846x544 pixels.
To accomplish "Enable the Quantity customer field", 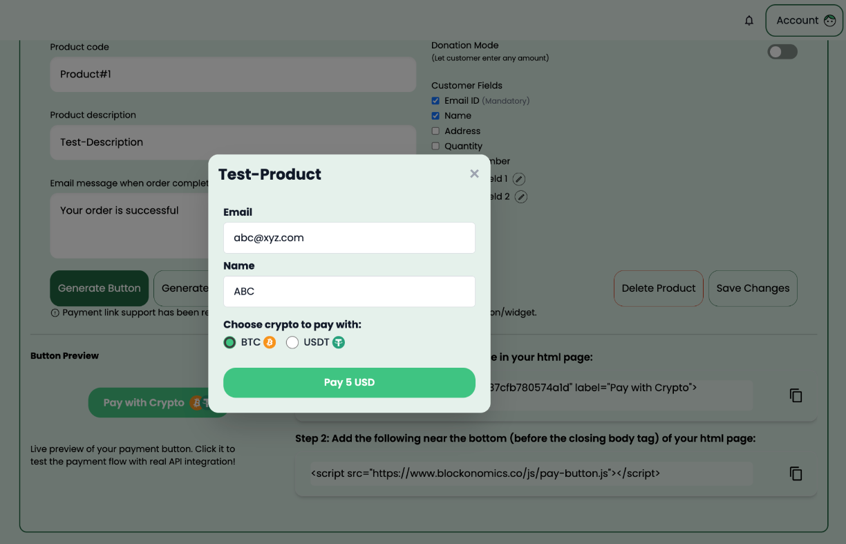I will [435, 147].
